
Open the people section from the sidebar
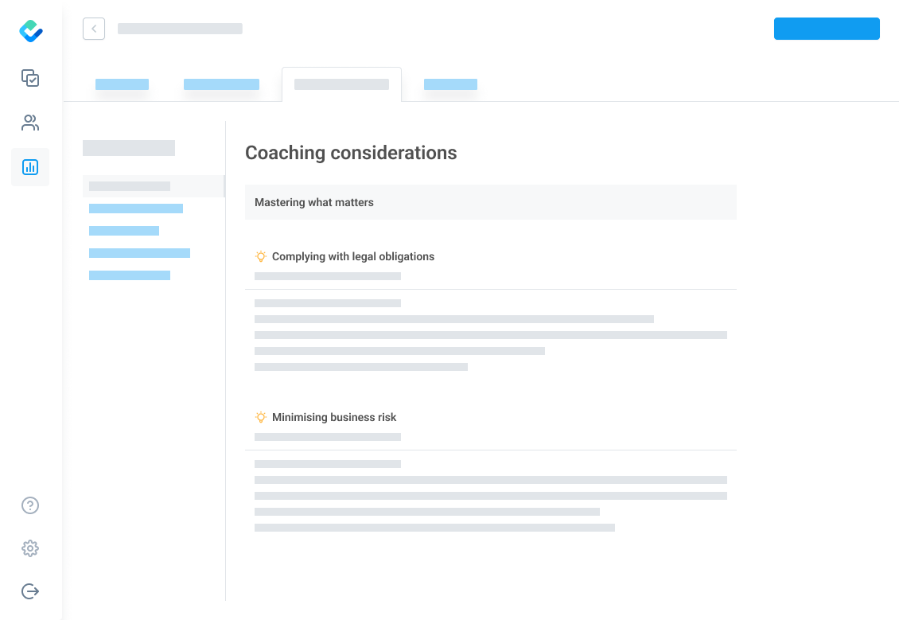pos(30,123)
